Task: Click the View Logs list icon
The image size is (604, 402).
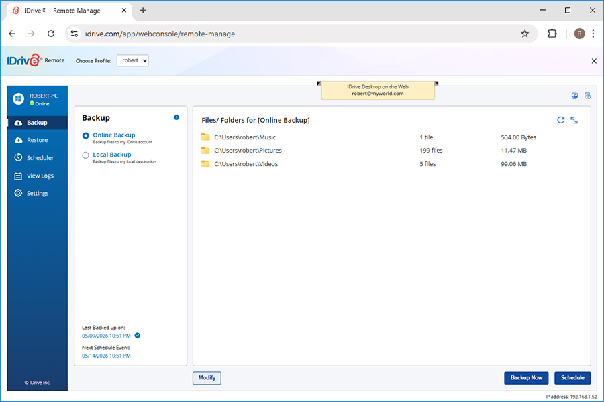Action: point(18,176)
